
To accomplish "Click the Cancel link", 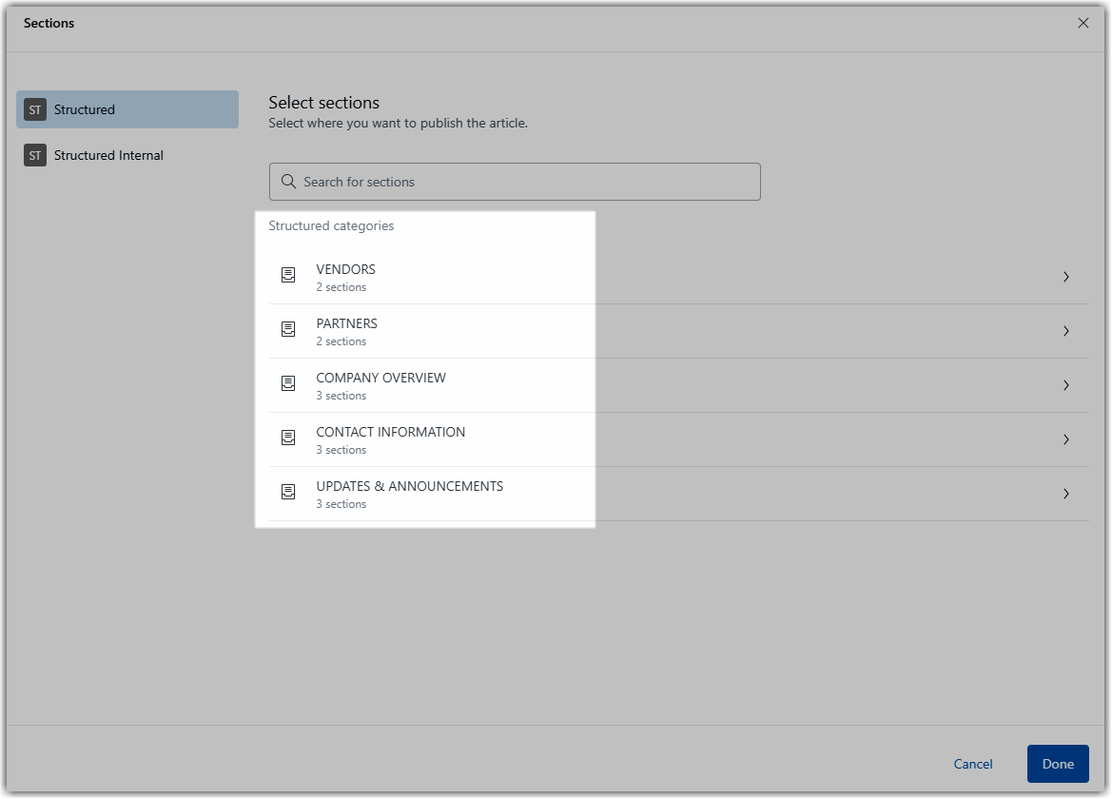I will [973, 764].
